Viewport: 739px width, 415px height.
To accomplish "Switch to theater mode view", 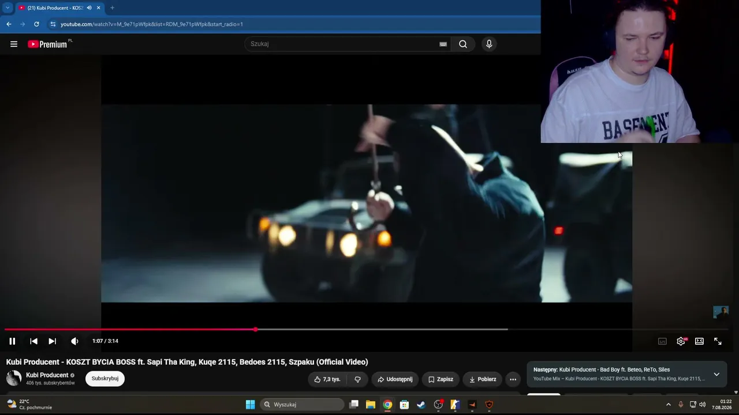I will (x=699, y=341).
